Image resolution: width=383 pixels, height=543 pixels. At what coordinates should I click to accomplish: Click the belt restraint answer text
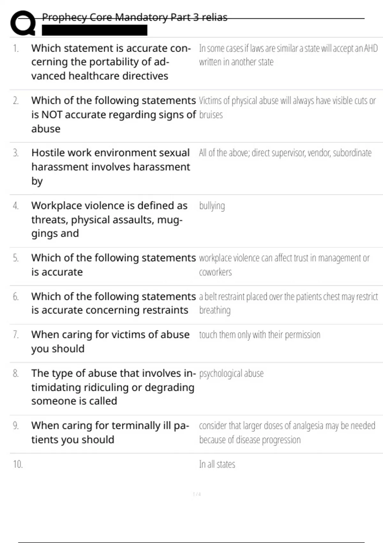tap(288, 303)
